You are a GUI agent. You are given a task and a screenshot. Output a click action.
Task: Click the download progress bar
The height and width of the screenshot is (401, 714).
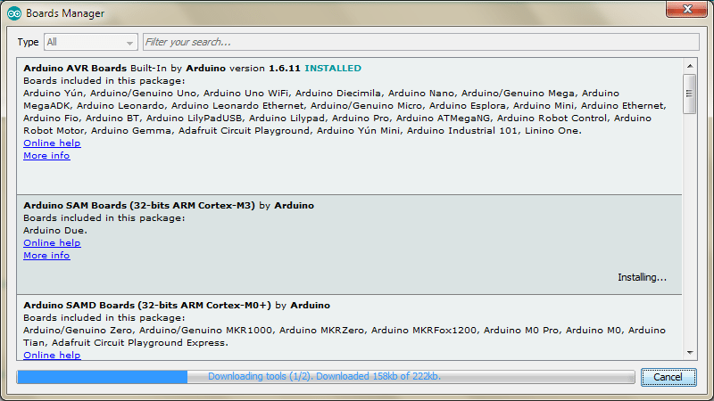tap(324, 377)
